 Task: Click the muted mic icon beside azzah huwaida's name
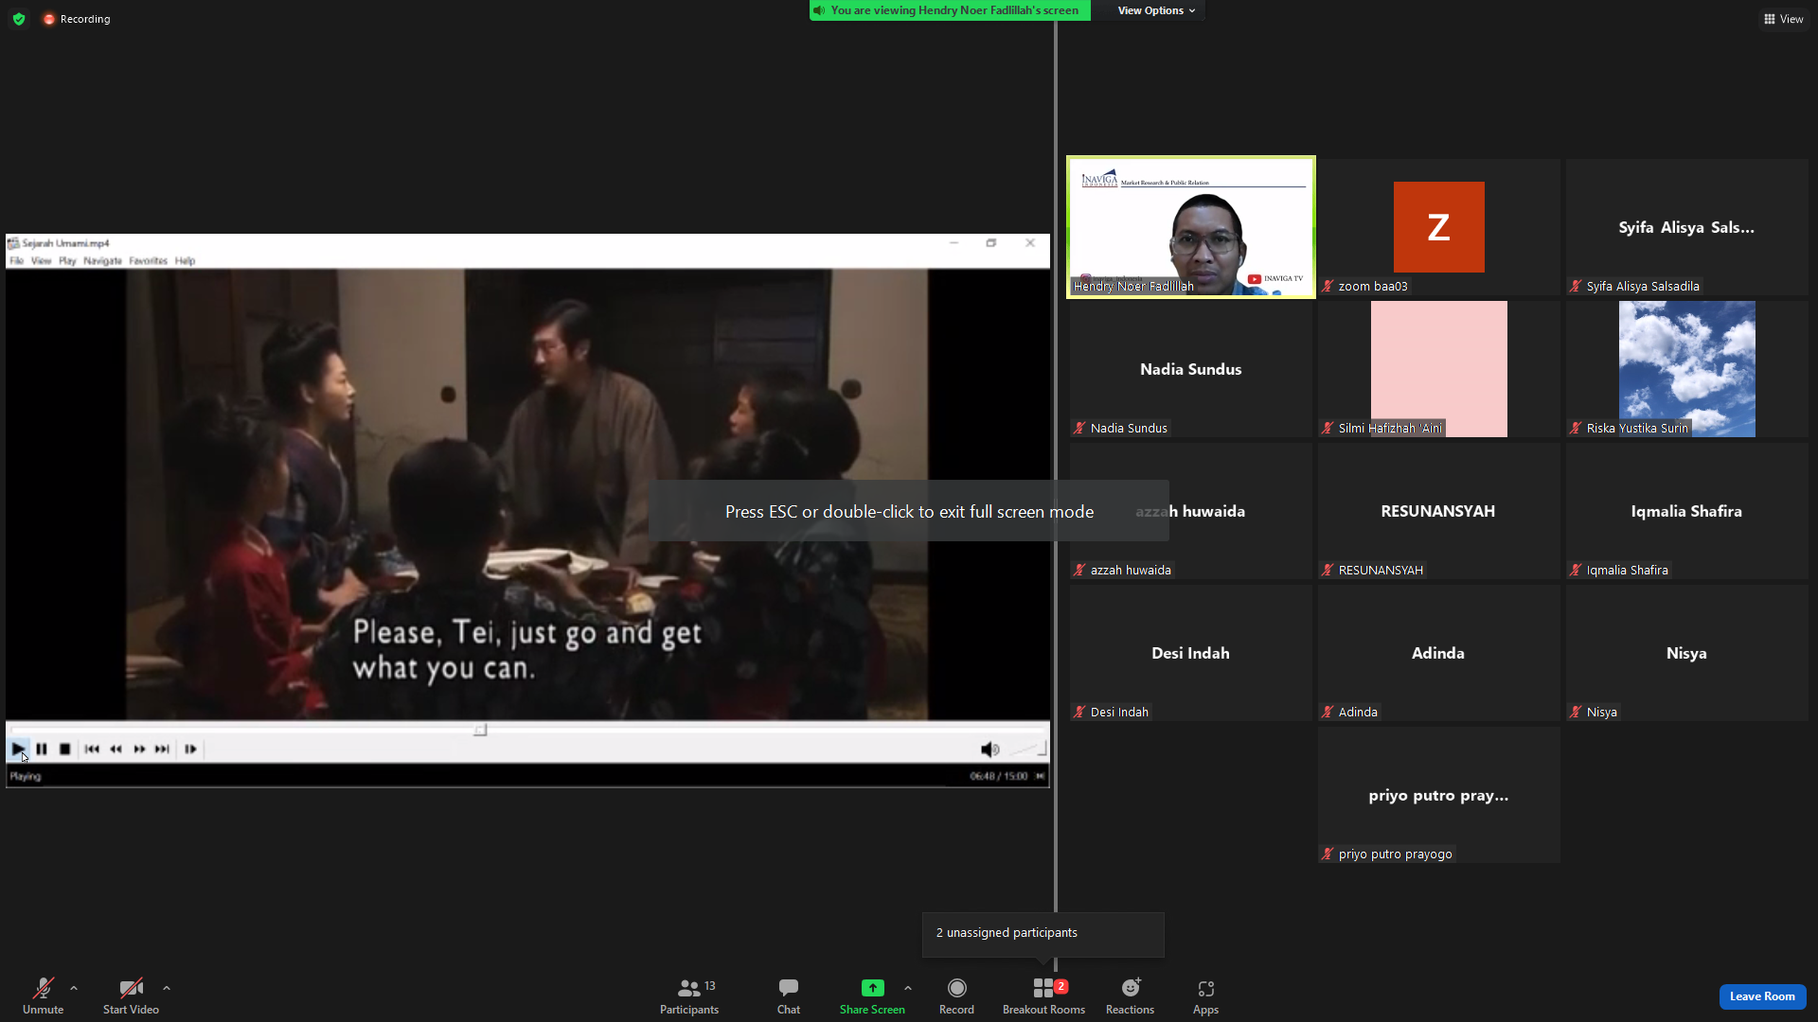tap(1079, 570)
